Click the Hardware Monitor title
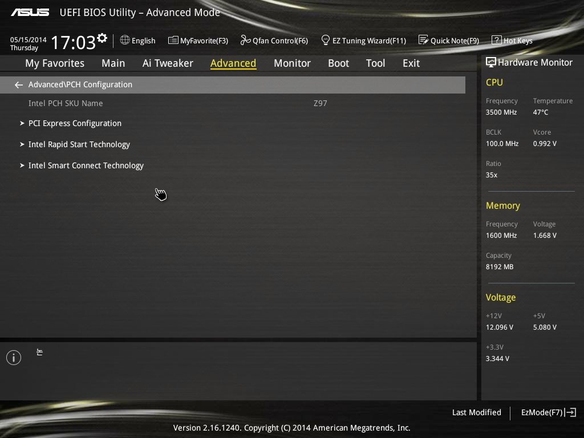Image resolution: width=584 pixels, height=438 pixels. point(535,62)
